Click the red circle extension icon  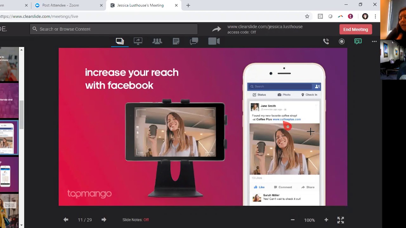pos(350,16)
